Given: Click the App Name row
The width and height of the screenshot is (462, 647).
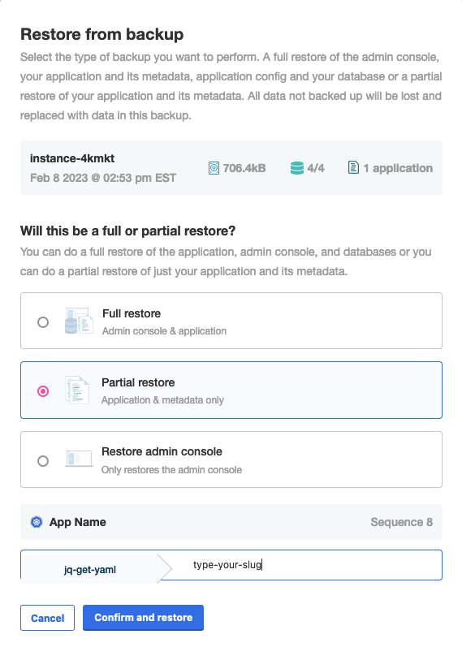Looking at the screenshot, I should click(x=231, y=522).
